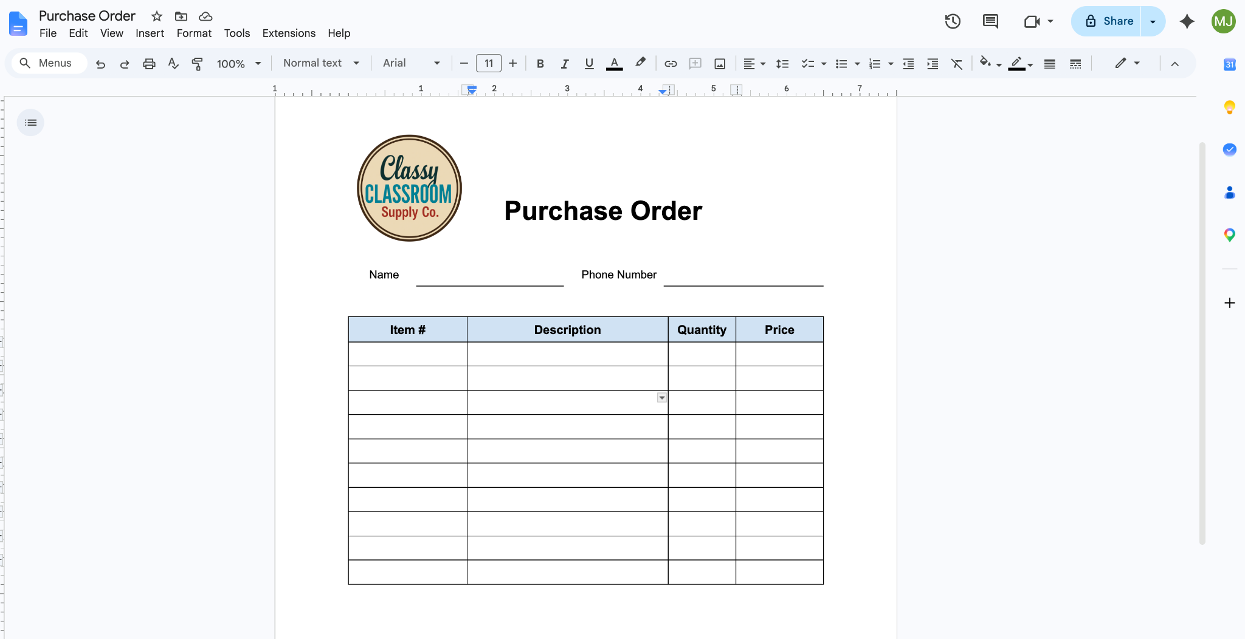1245x639 pixels.
Task: Open the File menu
Action: tap(48, 33)
